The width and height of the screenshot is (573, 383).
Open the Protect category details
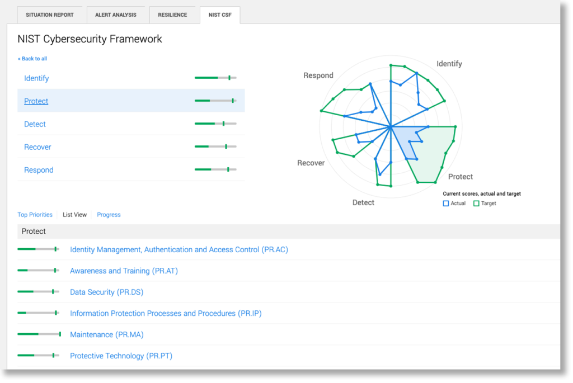coord(36,101)
